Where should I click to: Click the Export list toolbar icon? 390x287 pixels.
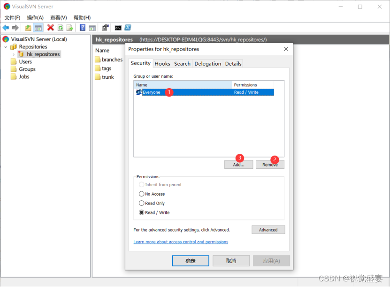coord(70,28)
